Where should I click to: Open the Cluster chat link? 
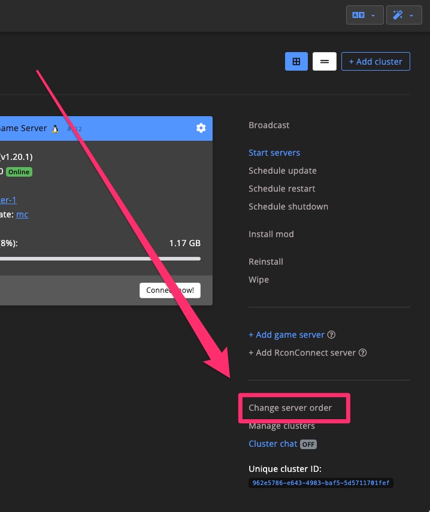[x=273, y=444]
